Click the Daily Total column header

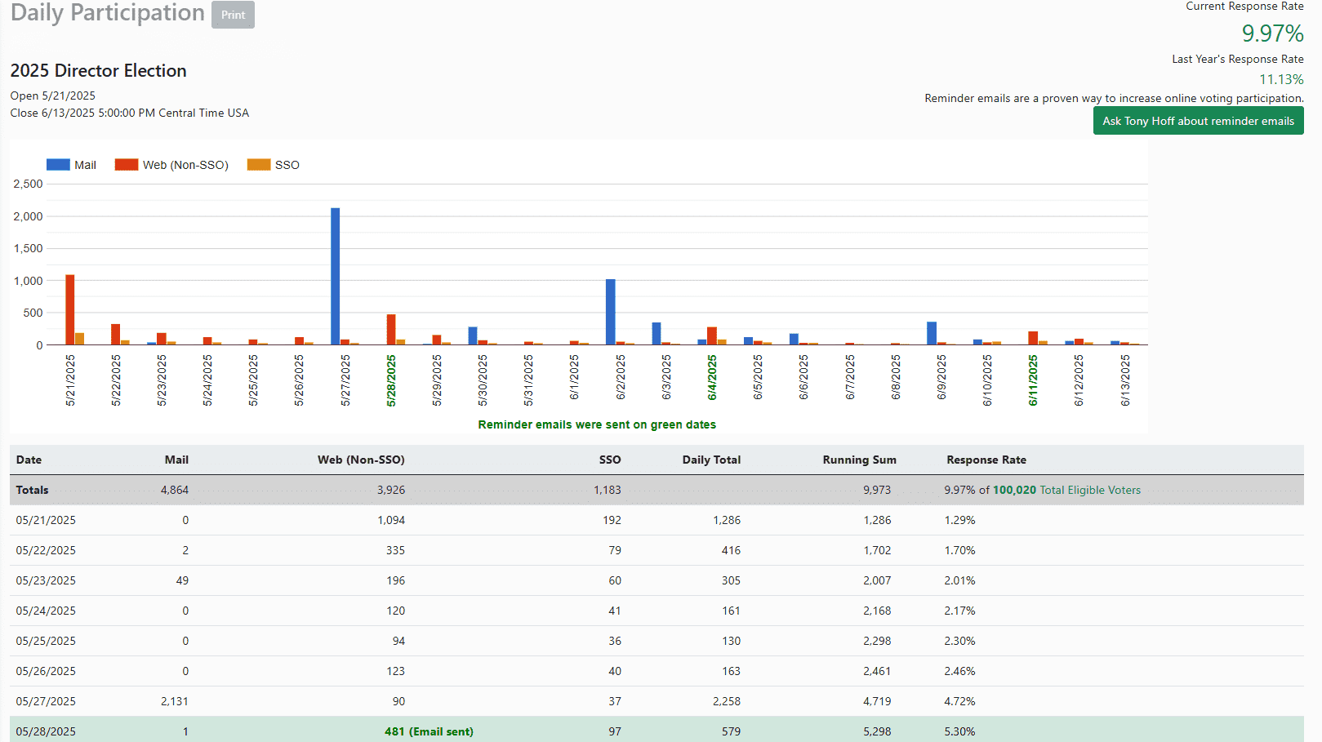(x=711, y=460)
